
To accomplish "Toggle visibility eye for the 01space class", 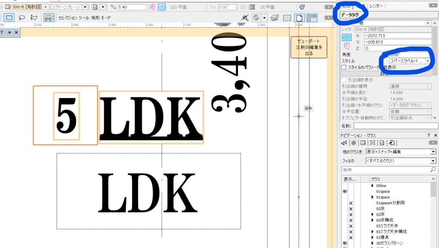I will click(x=344, y=192).
